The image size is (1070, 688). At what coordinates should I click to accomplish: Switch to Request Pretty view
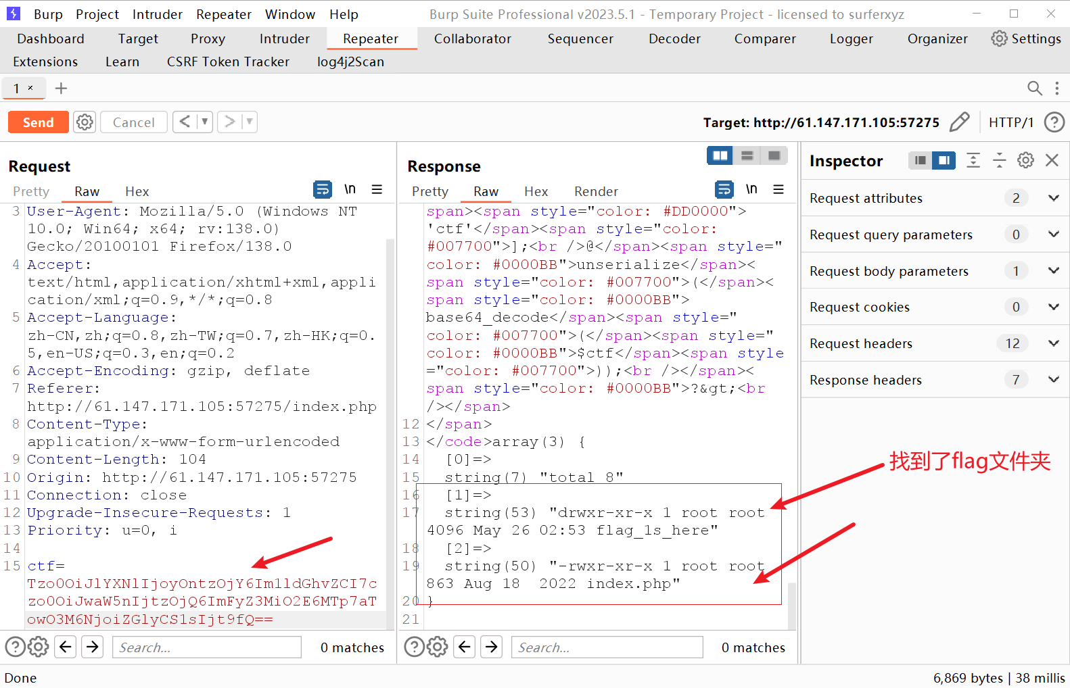[31, 191]
